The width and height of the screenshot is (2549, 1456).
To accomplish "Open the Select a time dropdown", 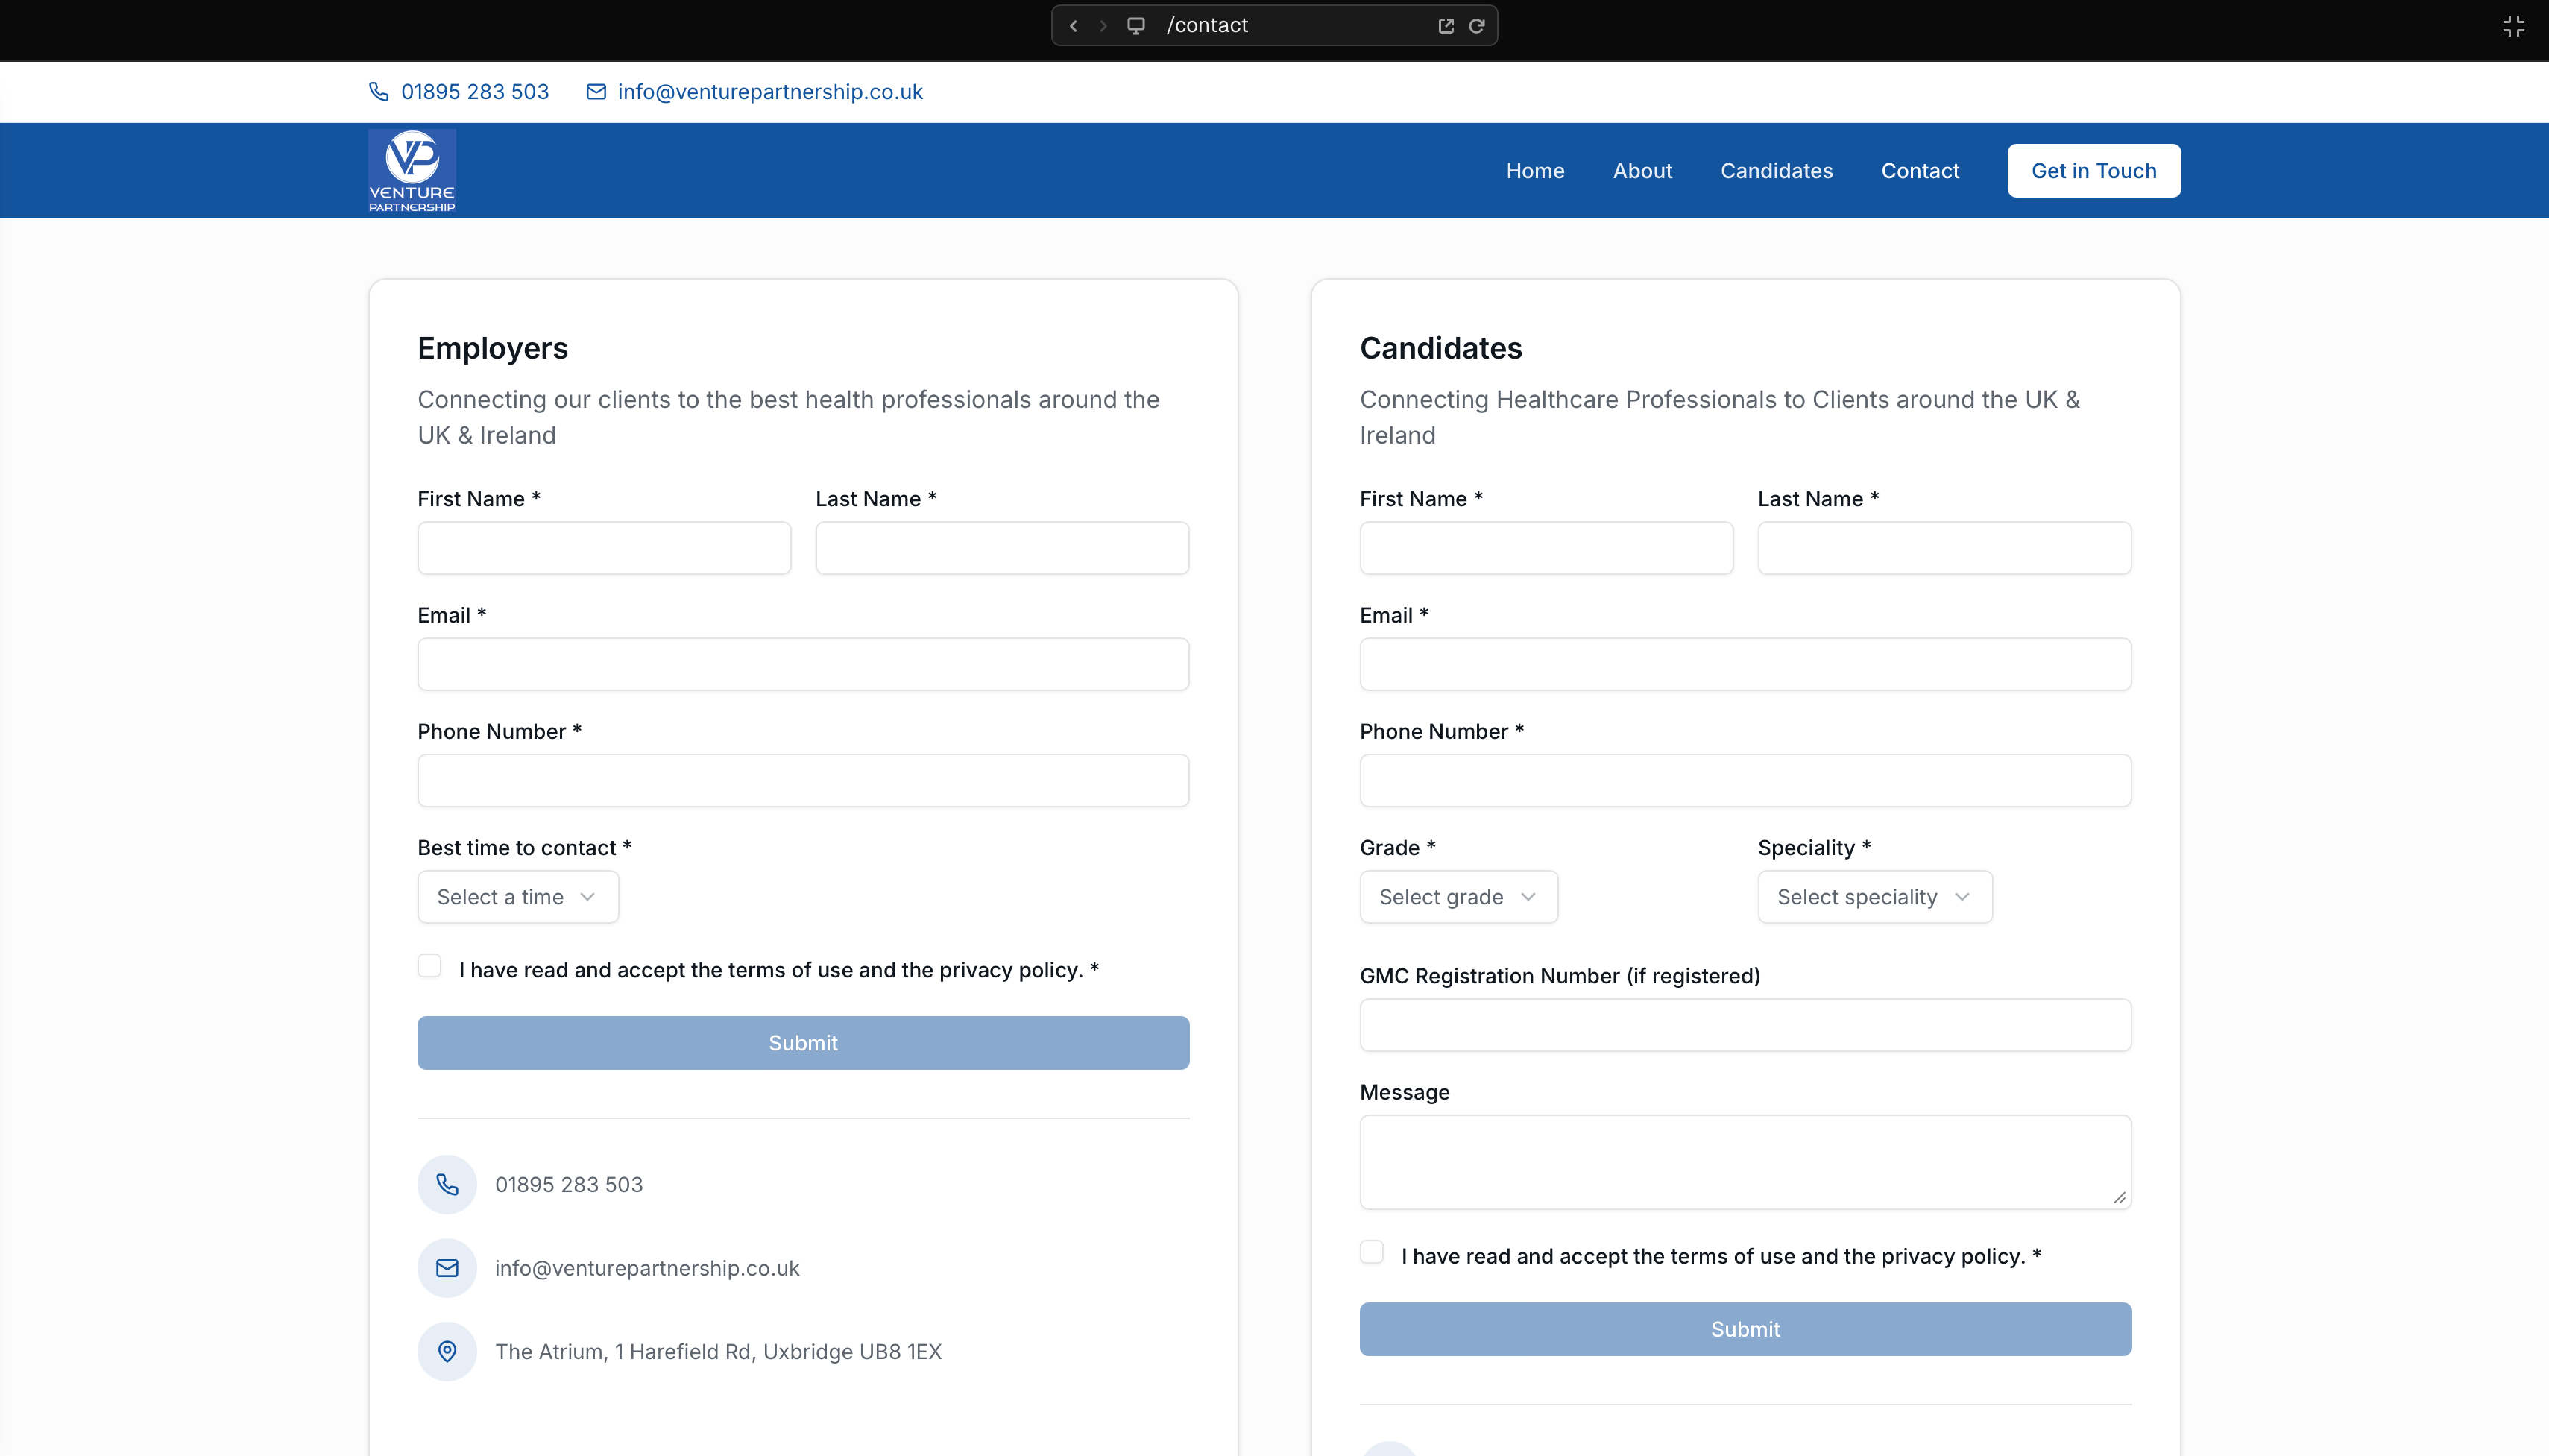I will 518,897.
